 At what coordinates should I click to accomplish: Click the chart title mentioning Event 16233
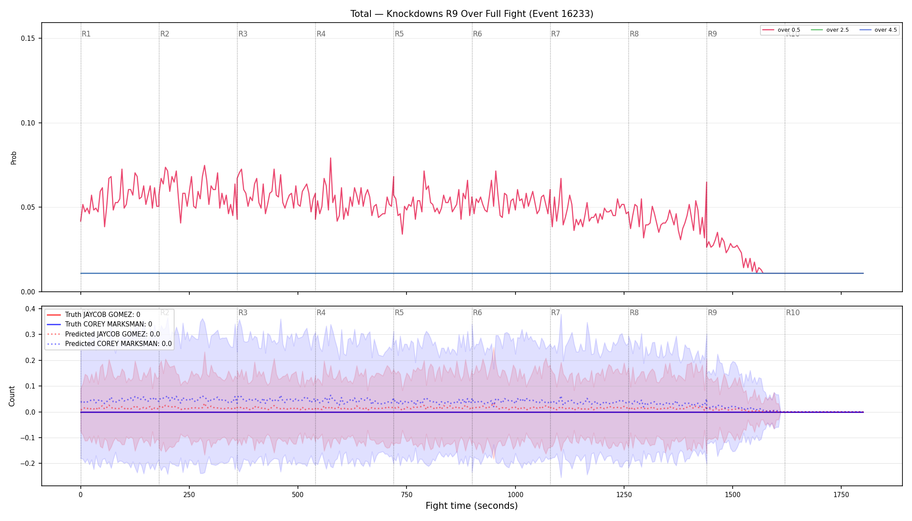click(472, 14)
